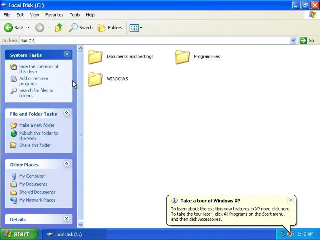
Task: Toggle the Folders pane button
Action: (x=110, y=28)
